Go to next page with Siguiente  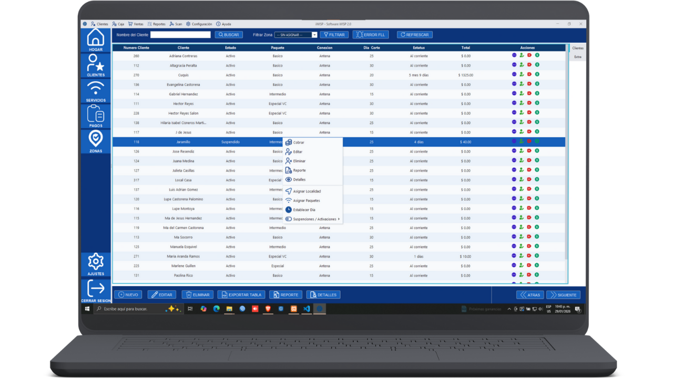point(563,295)
